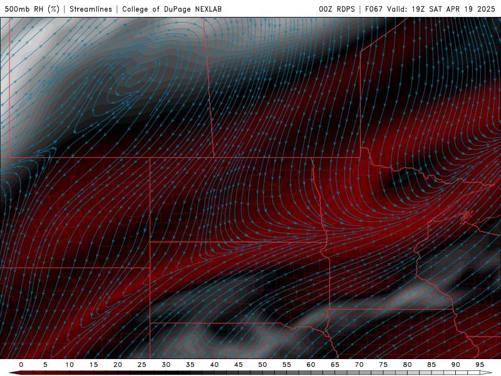
Task: Click the colorbar label '0'
Action: (21, 365)
